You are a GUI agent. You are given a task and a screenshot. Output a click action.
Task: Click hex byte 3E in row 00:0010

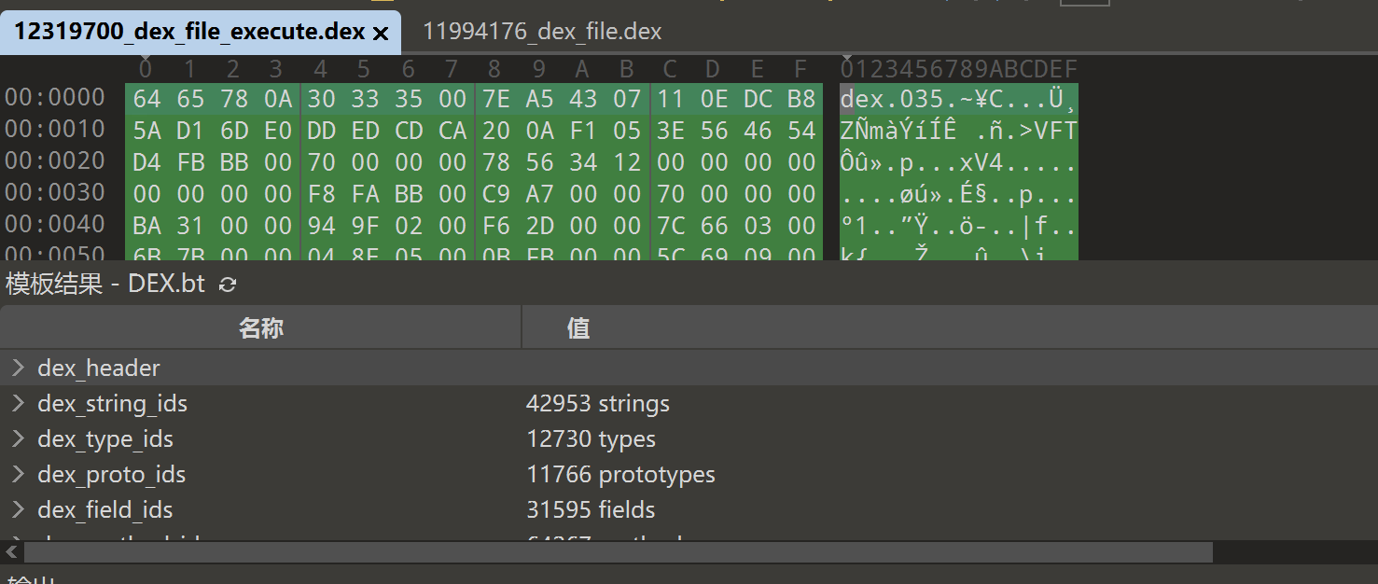671,131
